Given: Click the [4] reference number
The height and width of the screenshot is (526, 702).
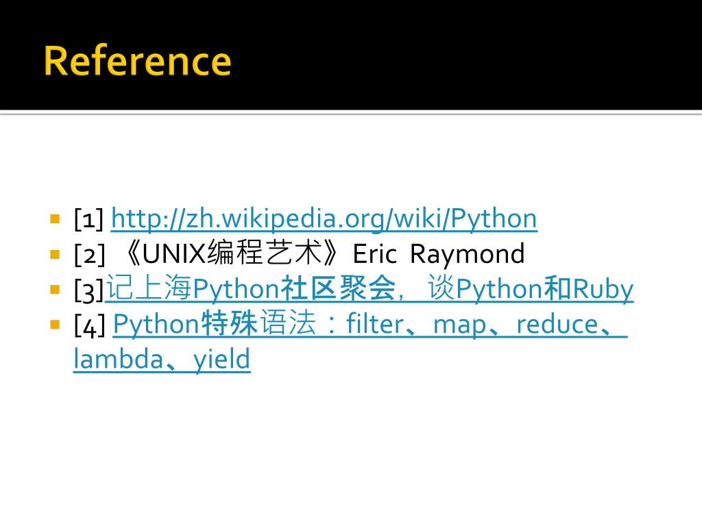Looking at the screenshot, I should coord(90,325).
